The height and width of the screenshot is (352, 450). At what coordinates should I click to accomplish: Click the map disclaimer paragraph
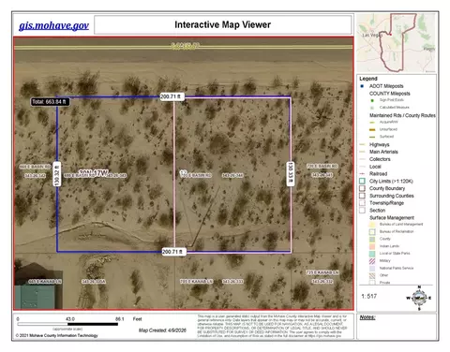(x=272, y=326)
